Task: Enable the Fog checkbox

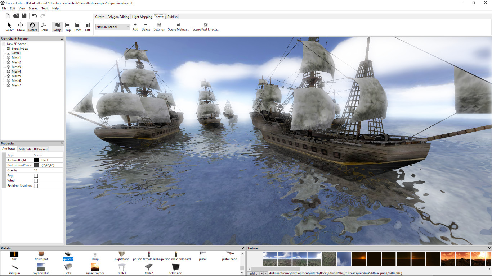Action: coord(36,175)
